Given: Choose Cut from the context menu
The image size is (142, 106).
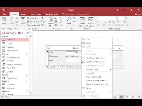Looking at the screenshot, I should click(x=97, y=39).
